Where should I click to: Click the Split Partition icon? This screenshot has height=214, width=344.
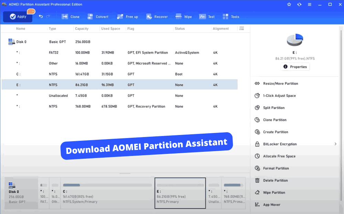pyautogui.click(x=257, y=108)
